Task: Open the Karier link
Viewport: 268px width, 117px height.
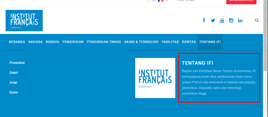Action: [x=14, y=92]
